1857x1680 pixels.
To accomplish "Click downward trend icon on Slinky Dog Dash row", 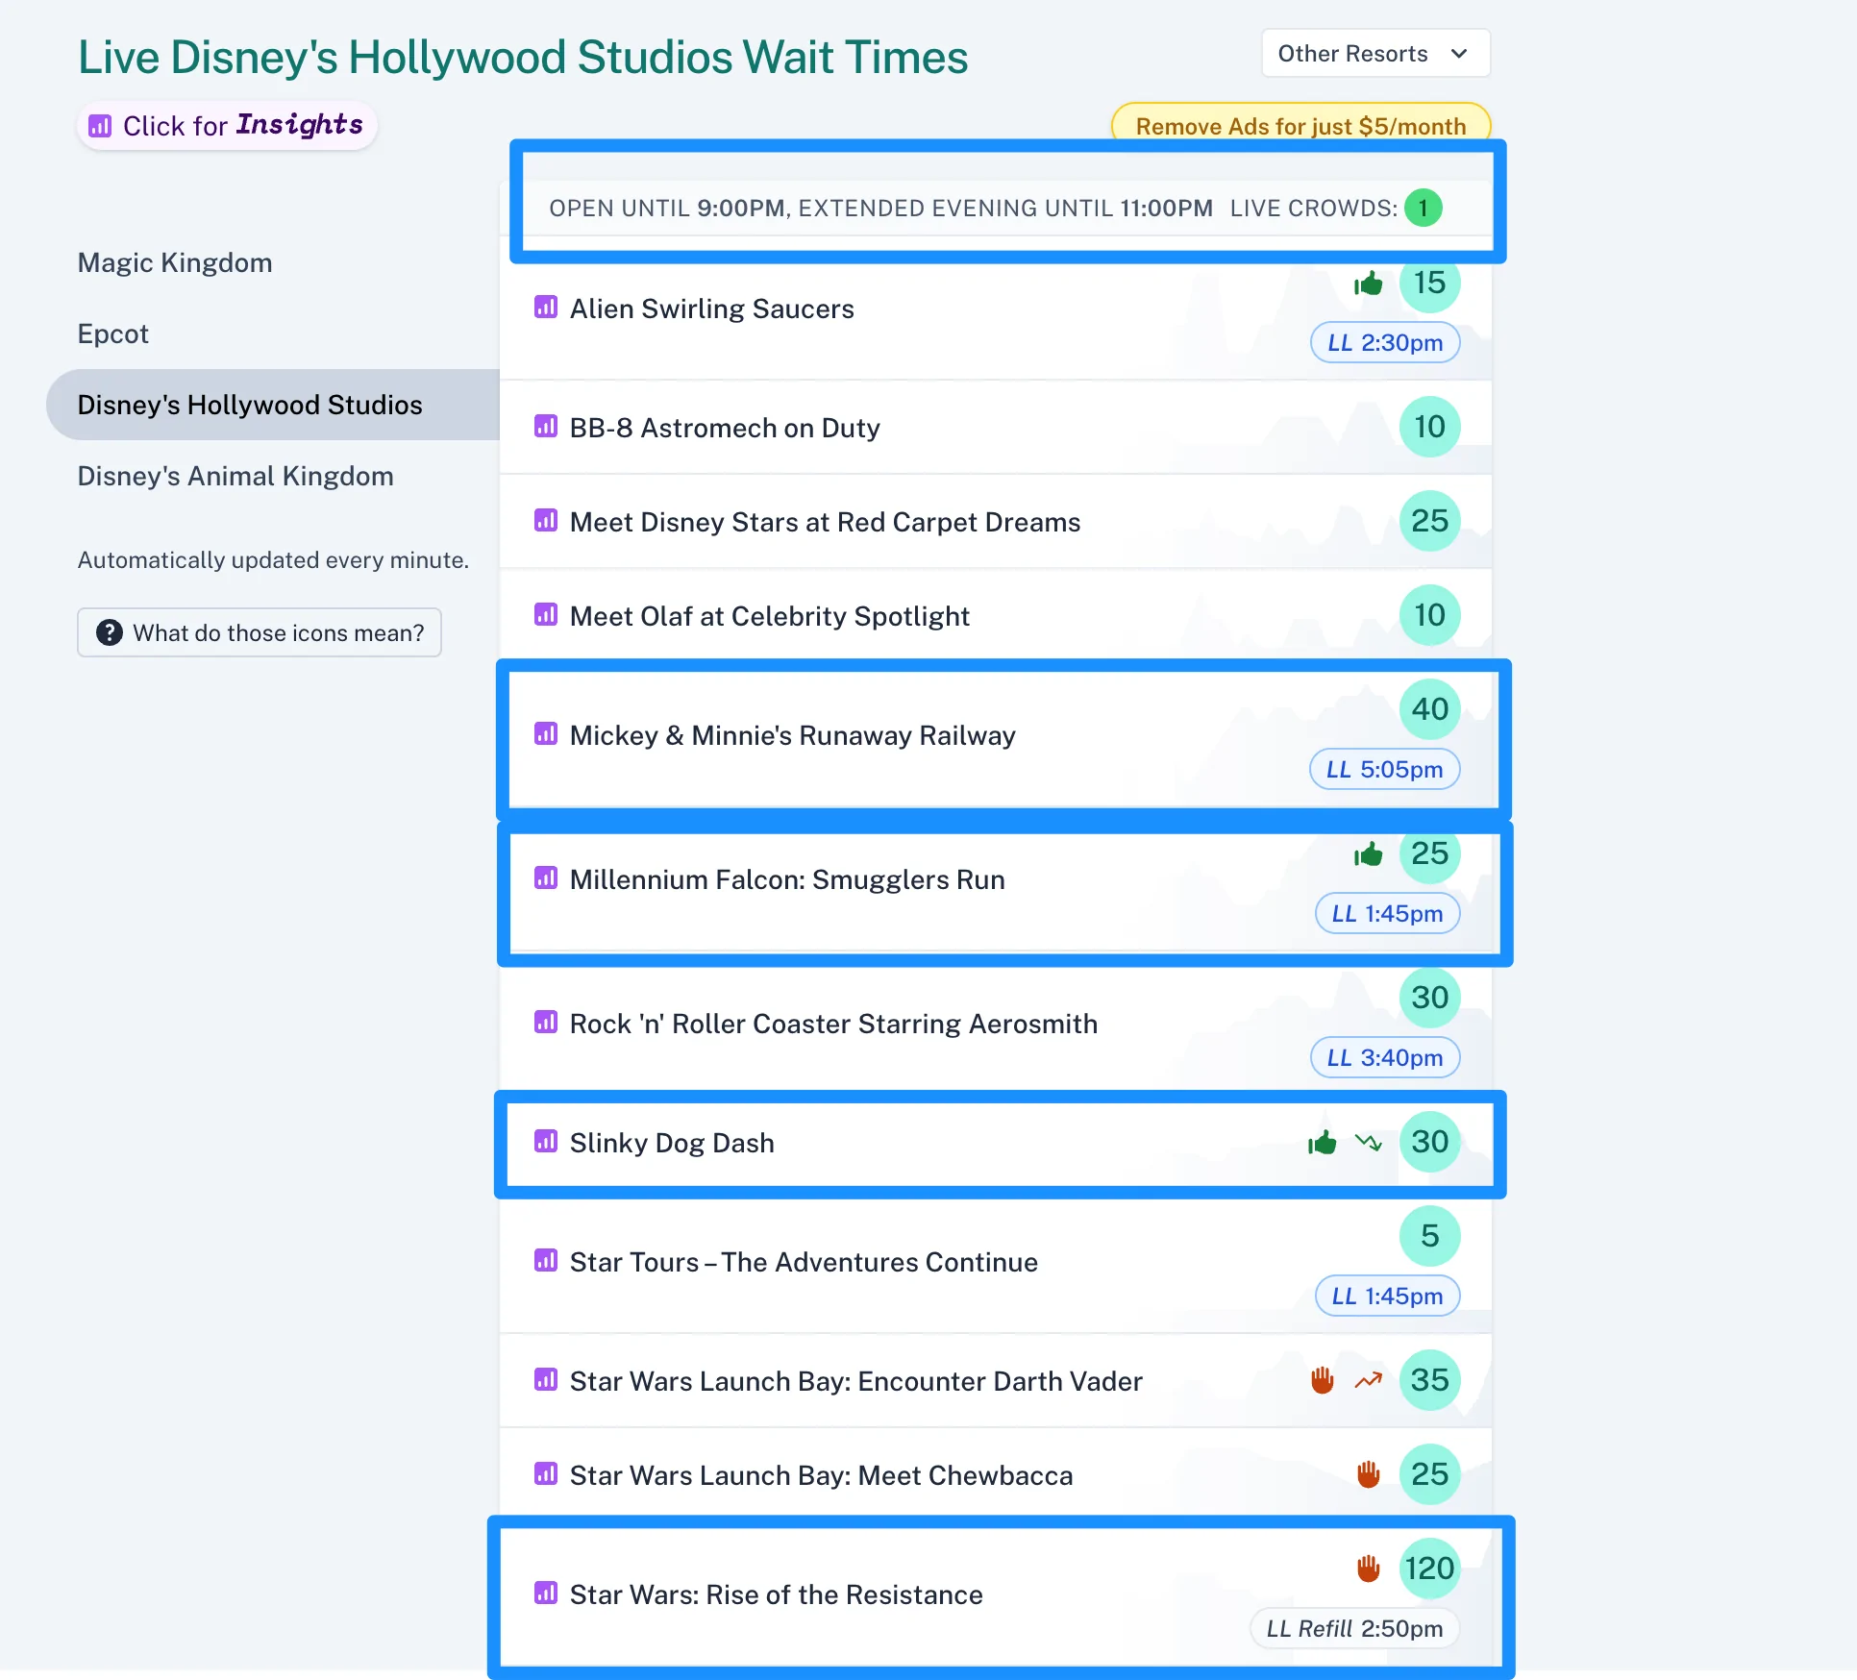I will coord(1369,1142).
